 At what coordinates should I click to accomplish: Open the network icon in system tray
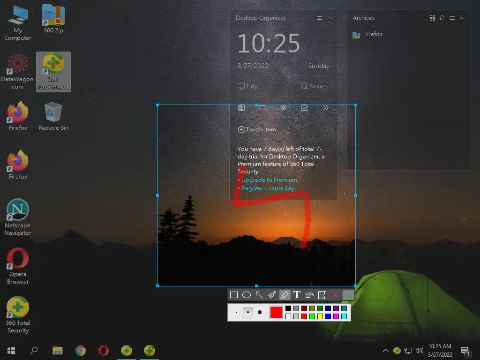[408, 351]
